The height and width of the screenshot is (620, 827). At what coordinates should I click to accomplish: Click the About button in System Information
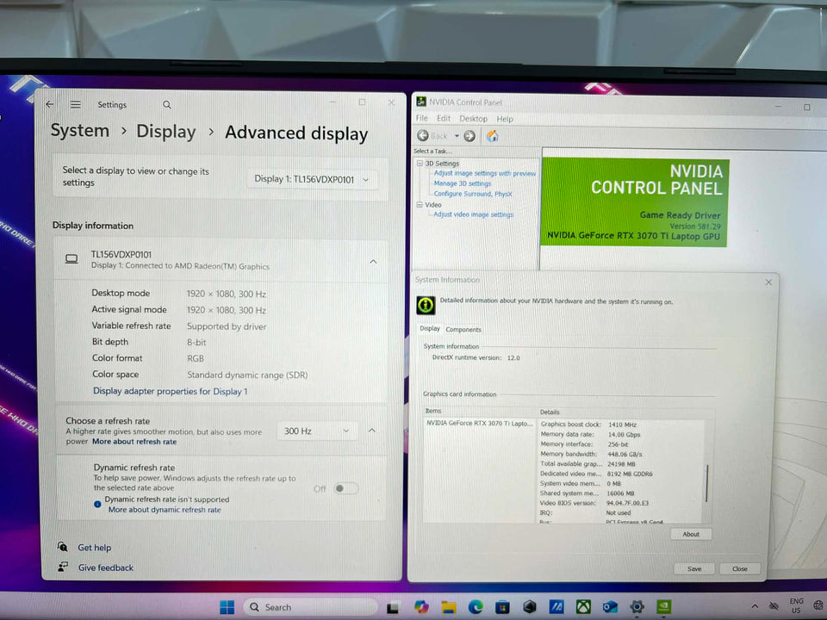(x=691, y=534)
